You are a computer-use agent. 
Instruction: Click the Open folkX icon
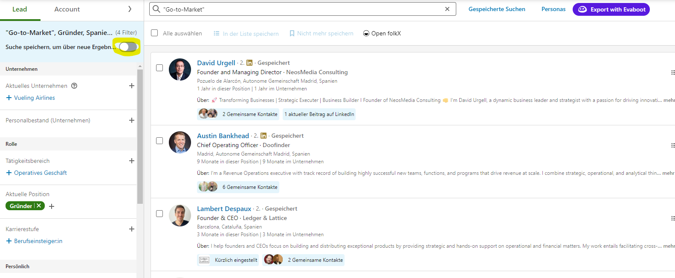click(x=366, y=33)
